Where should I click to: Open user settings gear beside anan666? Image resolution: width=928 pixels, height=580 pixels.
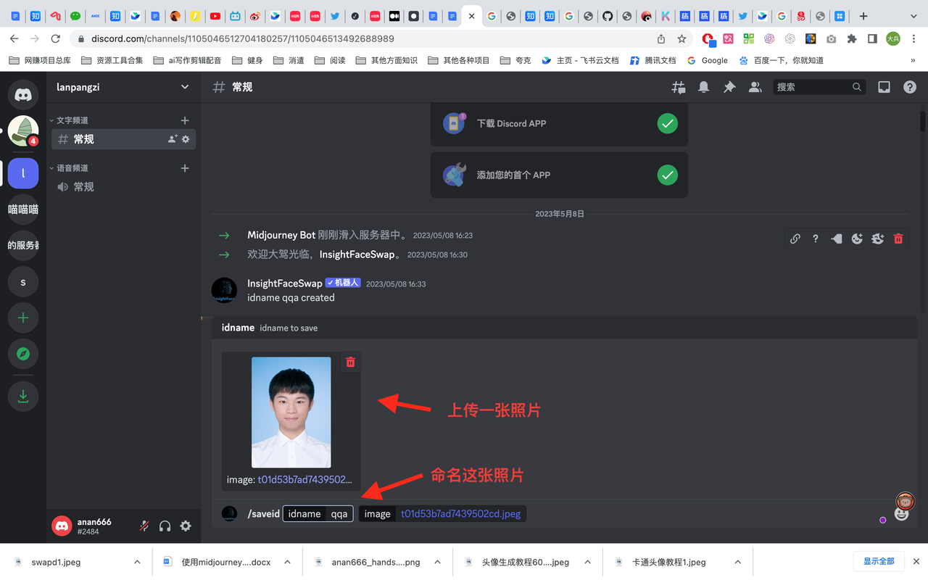186,526
